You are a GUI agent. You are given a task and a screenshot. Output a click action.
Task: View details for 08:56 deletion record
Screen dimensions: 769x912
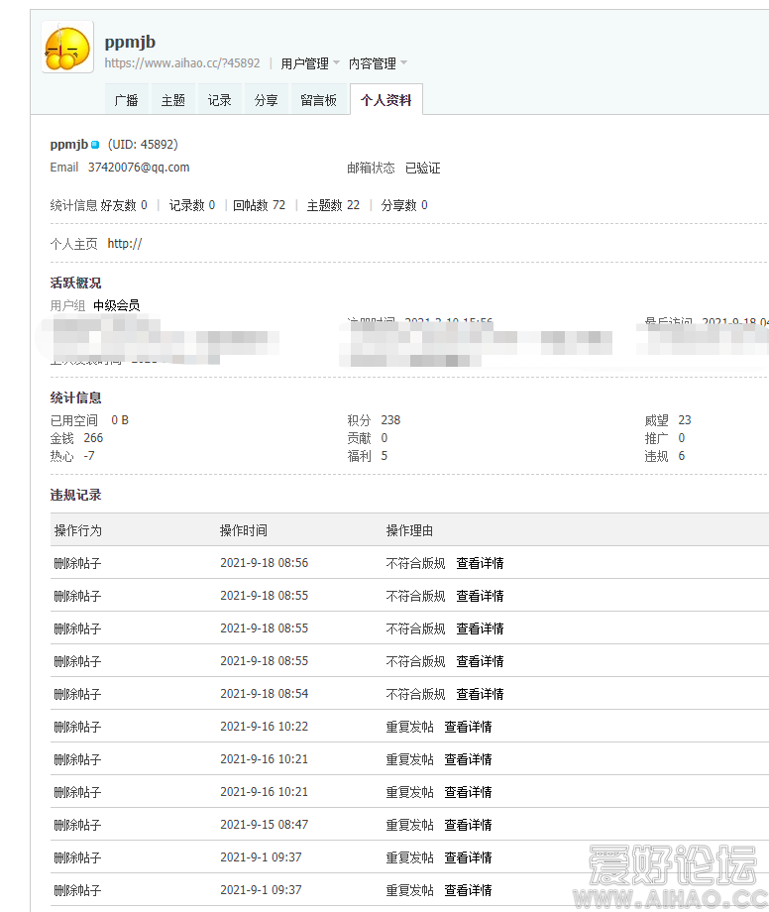tap(480, 563)
